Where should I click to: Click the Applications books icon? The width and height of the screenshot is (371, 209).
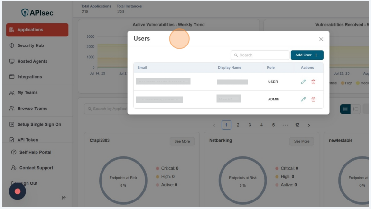click(x=11, y=30)
